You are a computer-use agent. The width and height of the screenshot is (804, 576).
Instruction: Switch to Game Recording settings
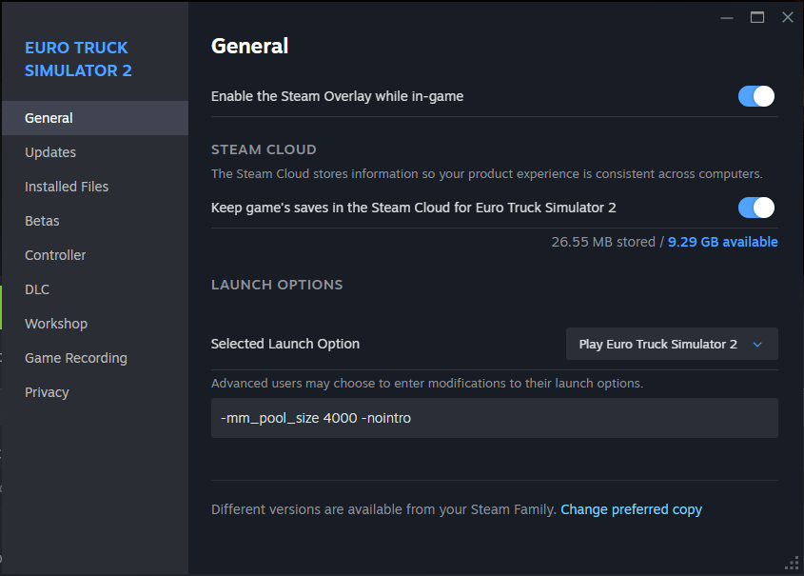(76, 358)
